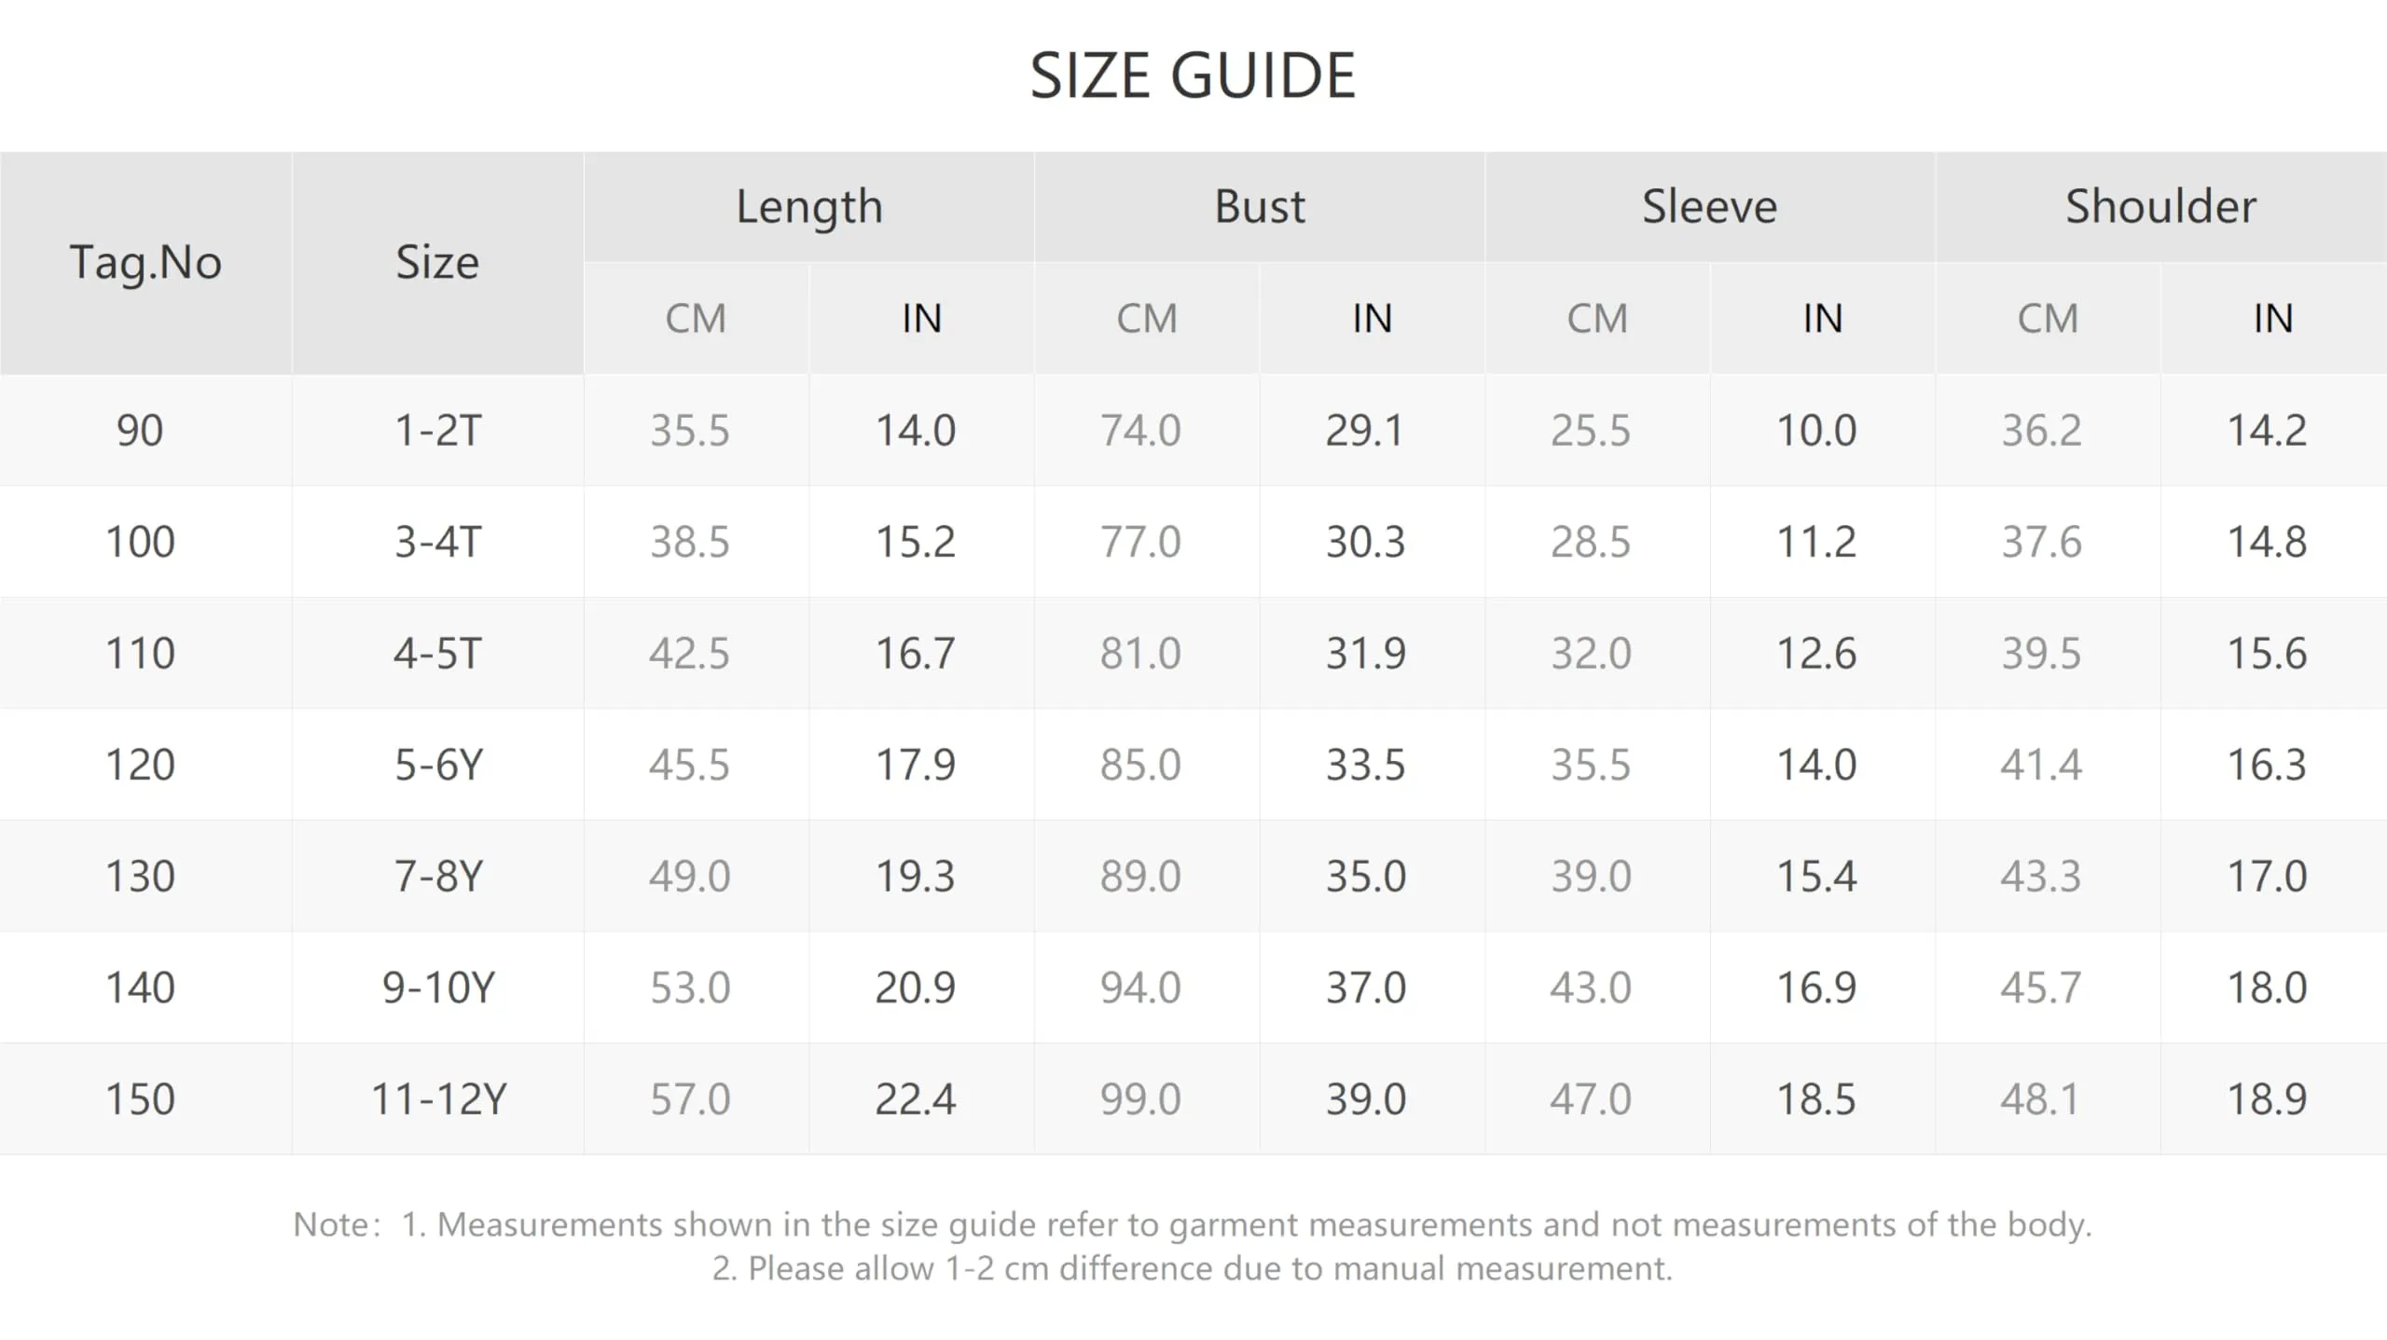Click the 4-5T size cell
This screenshot has width=2387, height=1340.
pyautogui.click(x=438, y=654)
